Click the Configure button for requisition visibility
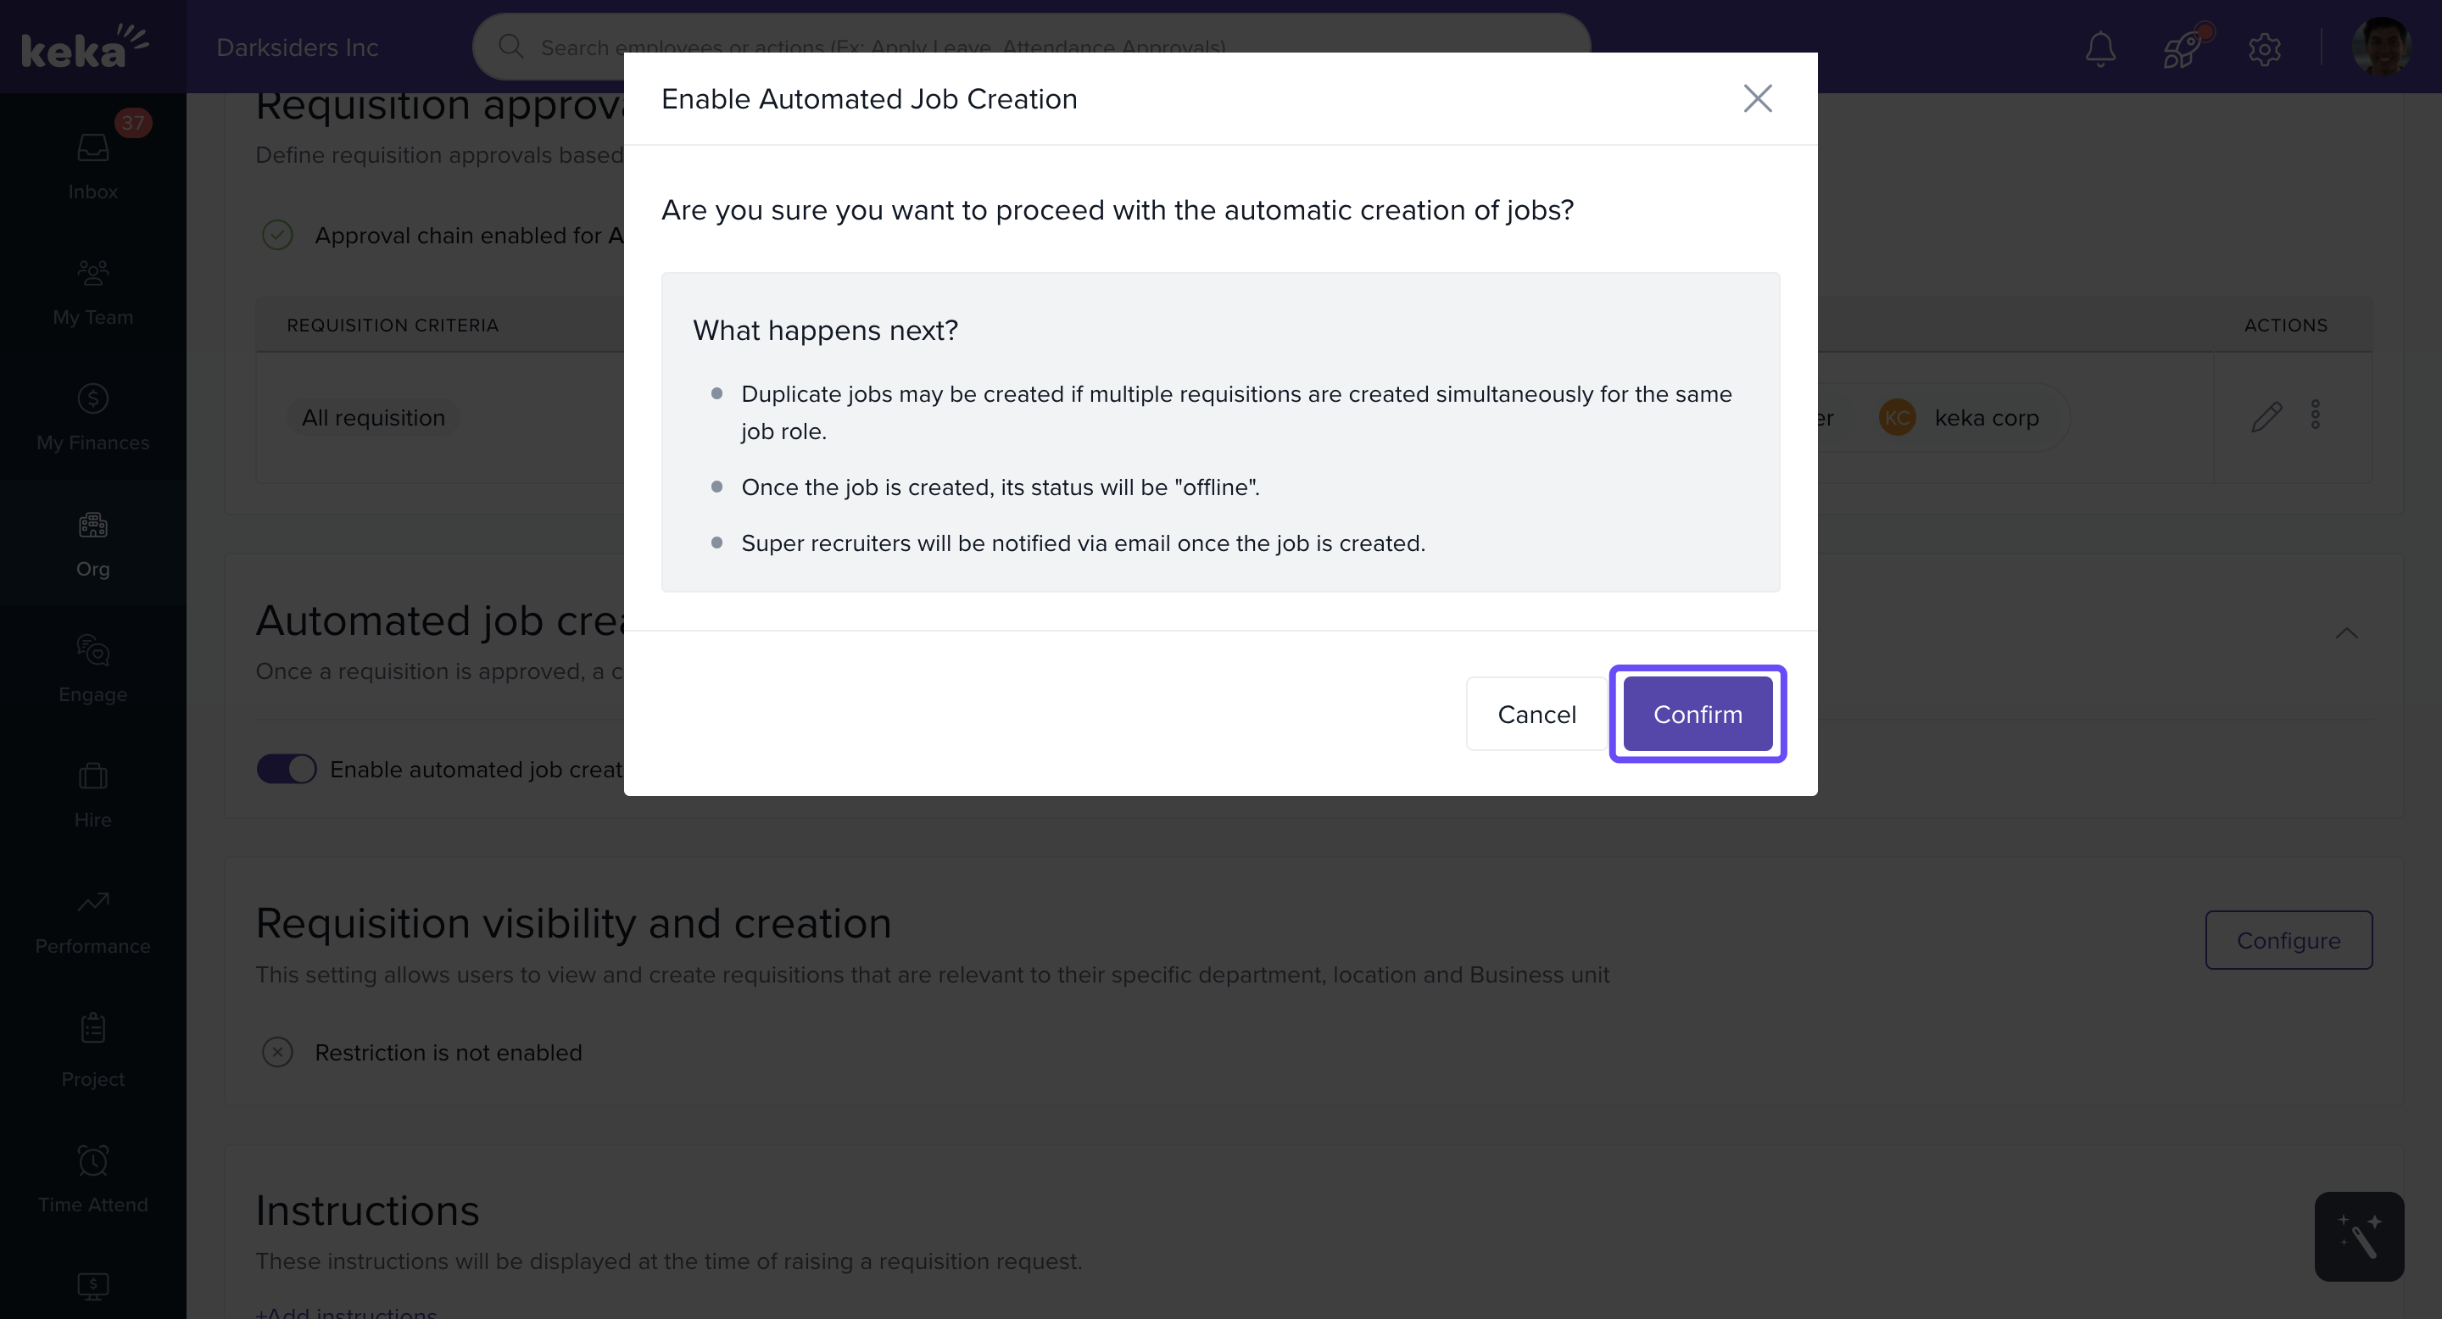Viewport: 2442px width, 1319px height. pos(2288,940)
